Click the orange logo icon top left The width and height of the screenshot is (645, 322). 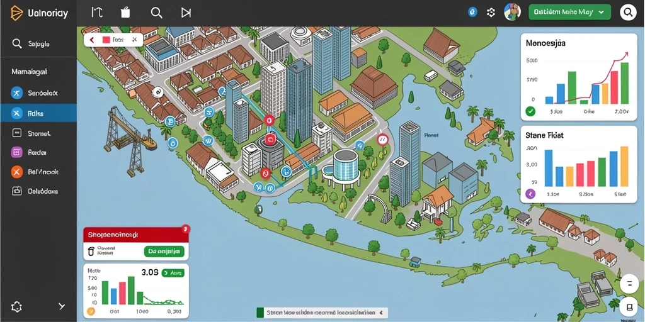pyautogui.click(x=17, y=13)
